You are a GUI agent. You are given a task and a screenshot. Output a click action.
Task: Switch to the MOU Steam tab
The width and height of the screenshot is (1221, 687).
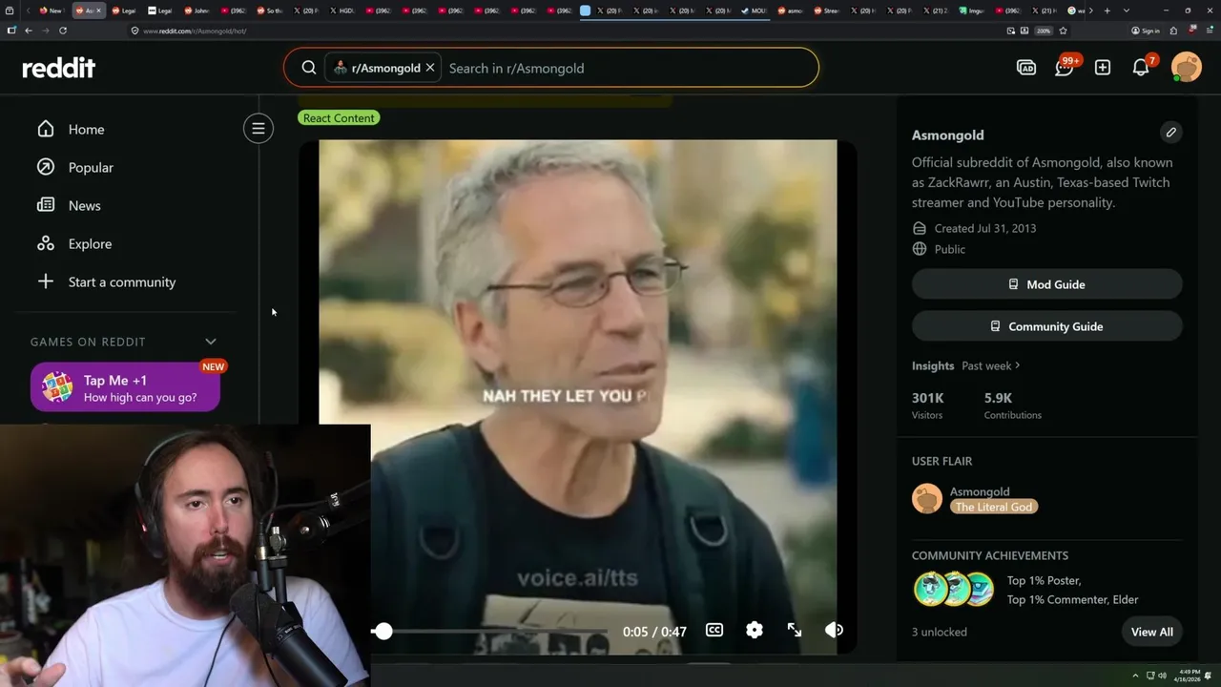point(755,10)
